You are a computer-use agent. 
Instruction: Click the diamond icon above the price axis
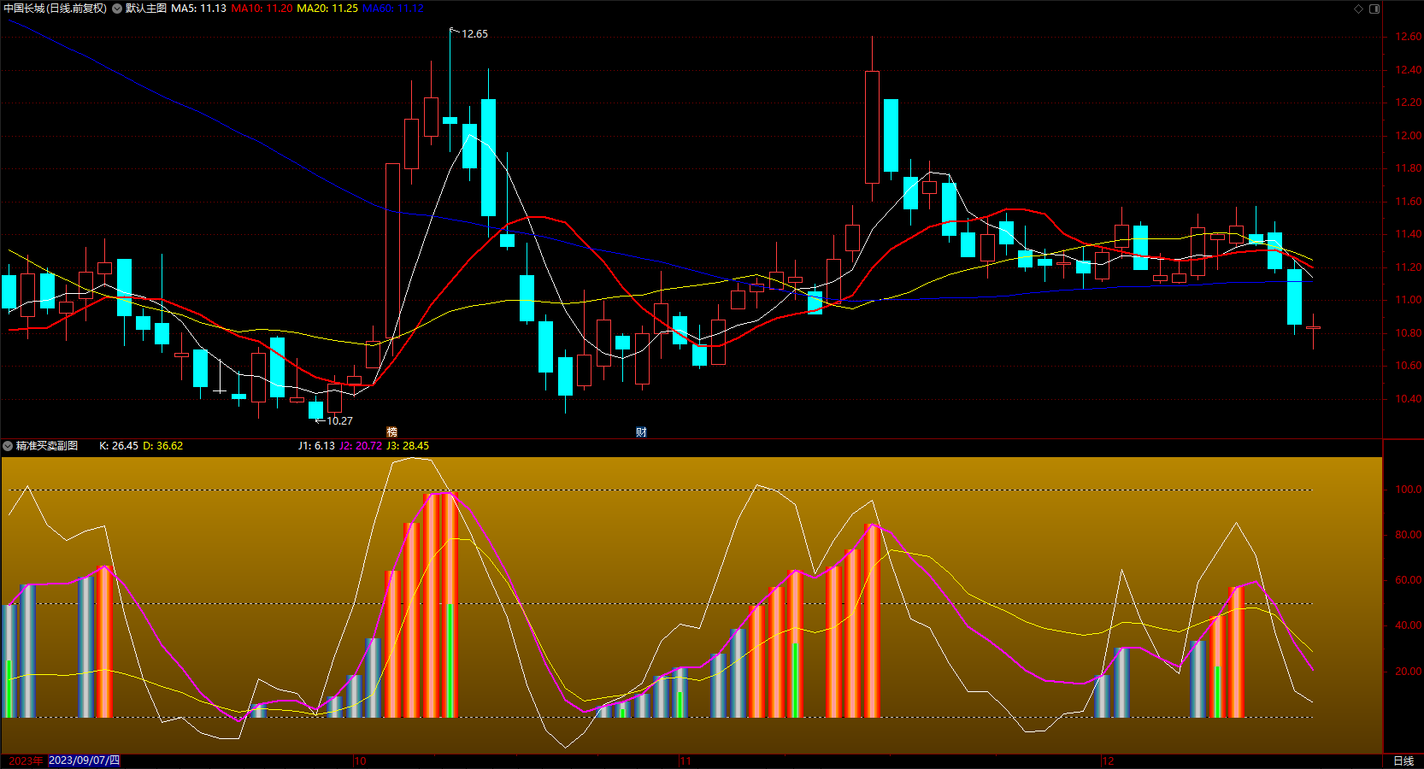(1358, 9)
